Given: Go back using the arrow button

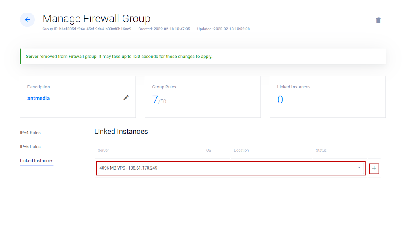Looking at the screenshot, I should (x=27, y=20).
